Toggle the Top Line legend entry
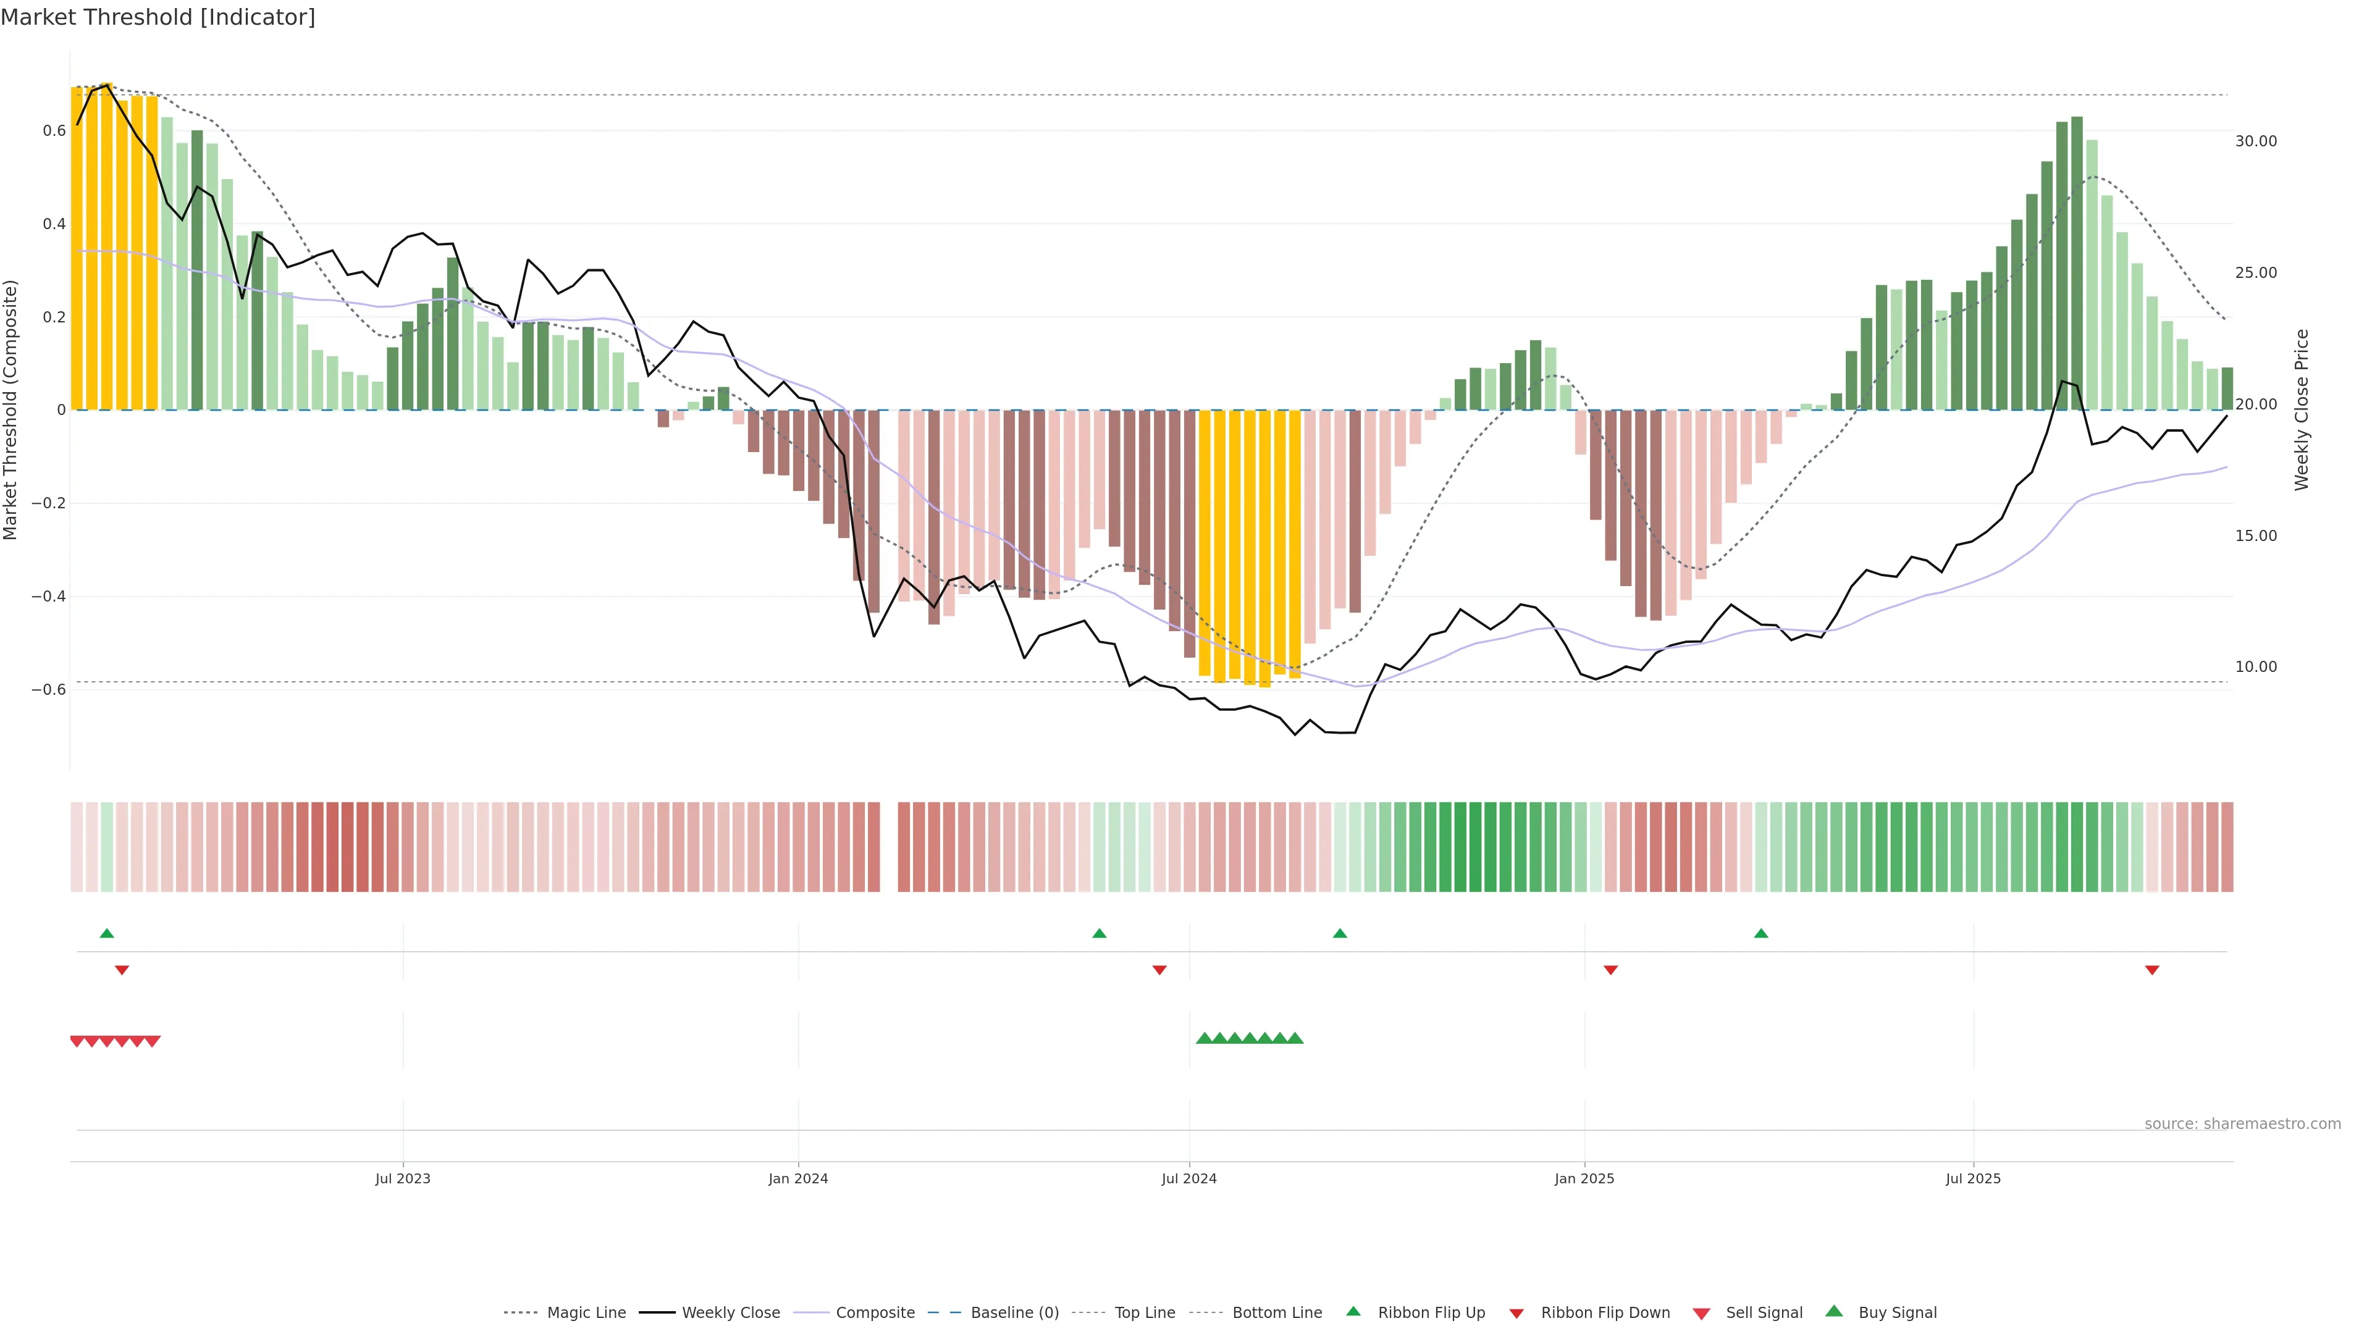The height and width of the screenshot is (1334, 2372). [1145, 1313]
